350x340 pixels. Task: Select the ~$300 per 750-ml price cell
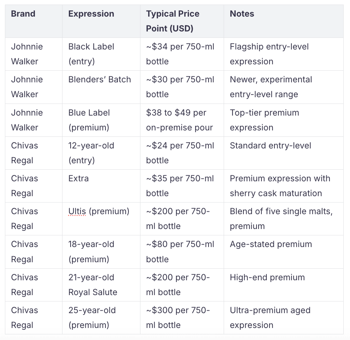[x=182, y=318]
